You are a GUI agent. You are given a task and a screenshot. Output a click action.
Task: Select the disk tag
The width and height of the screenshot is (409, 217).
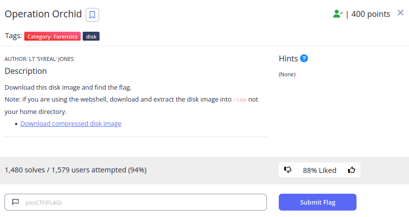pos(91,36)
